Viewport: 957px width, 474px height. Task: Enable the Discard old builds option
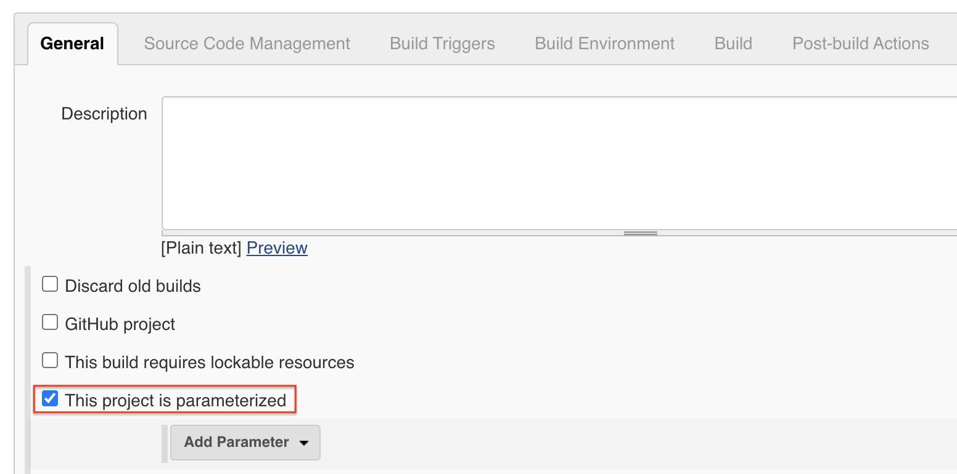(x=49, y=284)
